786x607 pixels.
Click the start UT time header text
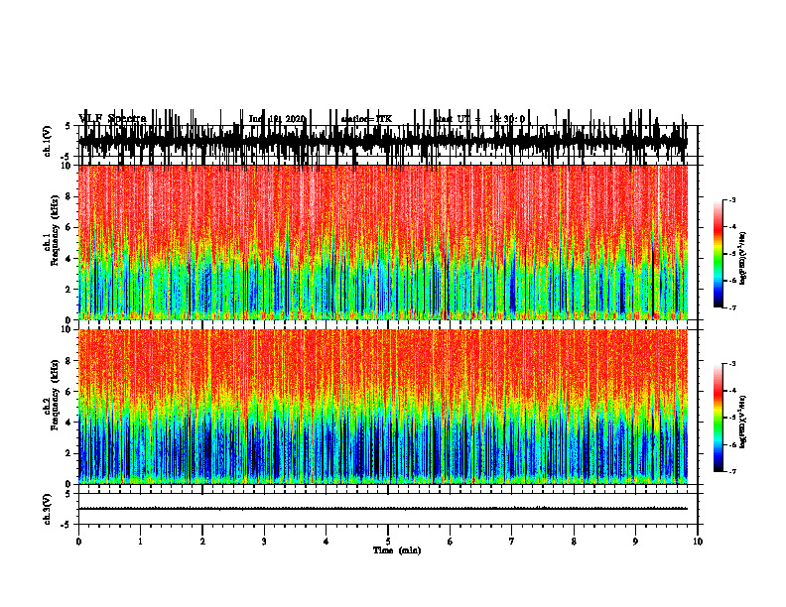480,119
